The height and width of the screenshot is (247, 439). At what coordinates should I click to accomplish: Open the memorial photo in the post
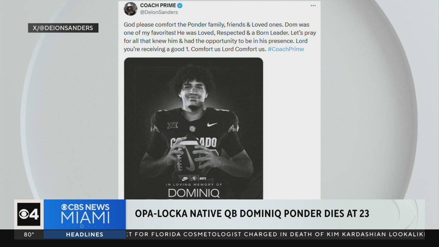click(193, 128)
